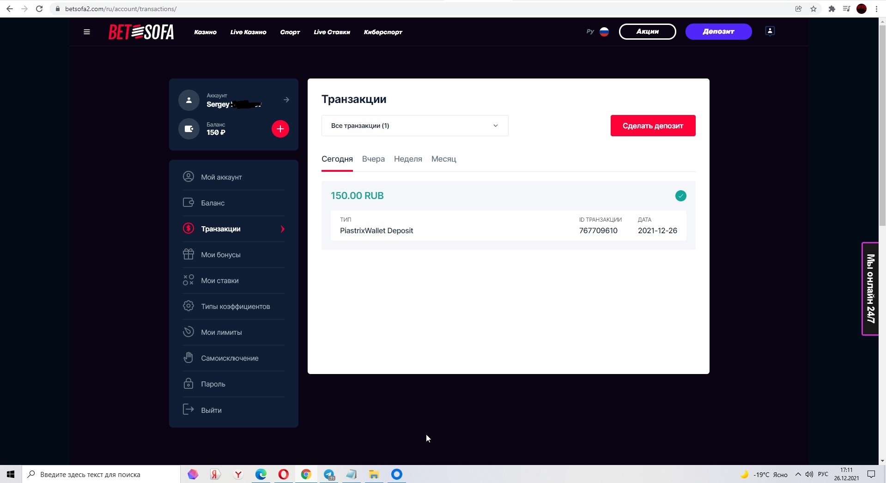Bookmark page with the star icon
886x483 pixels.
[x=813, y=9]
